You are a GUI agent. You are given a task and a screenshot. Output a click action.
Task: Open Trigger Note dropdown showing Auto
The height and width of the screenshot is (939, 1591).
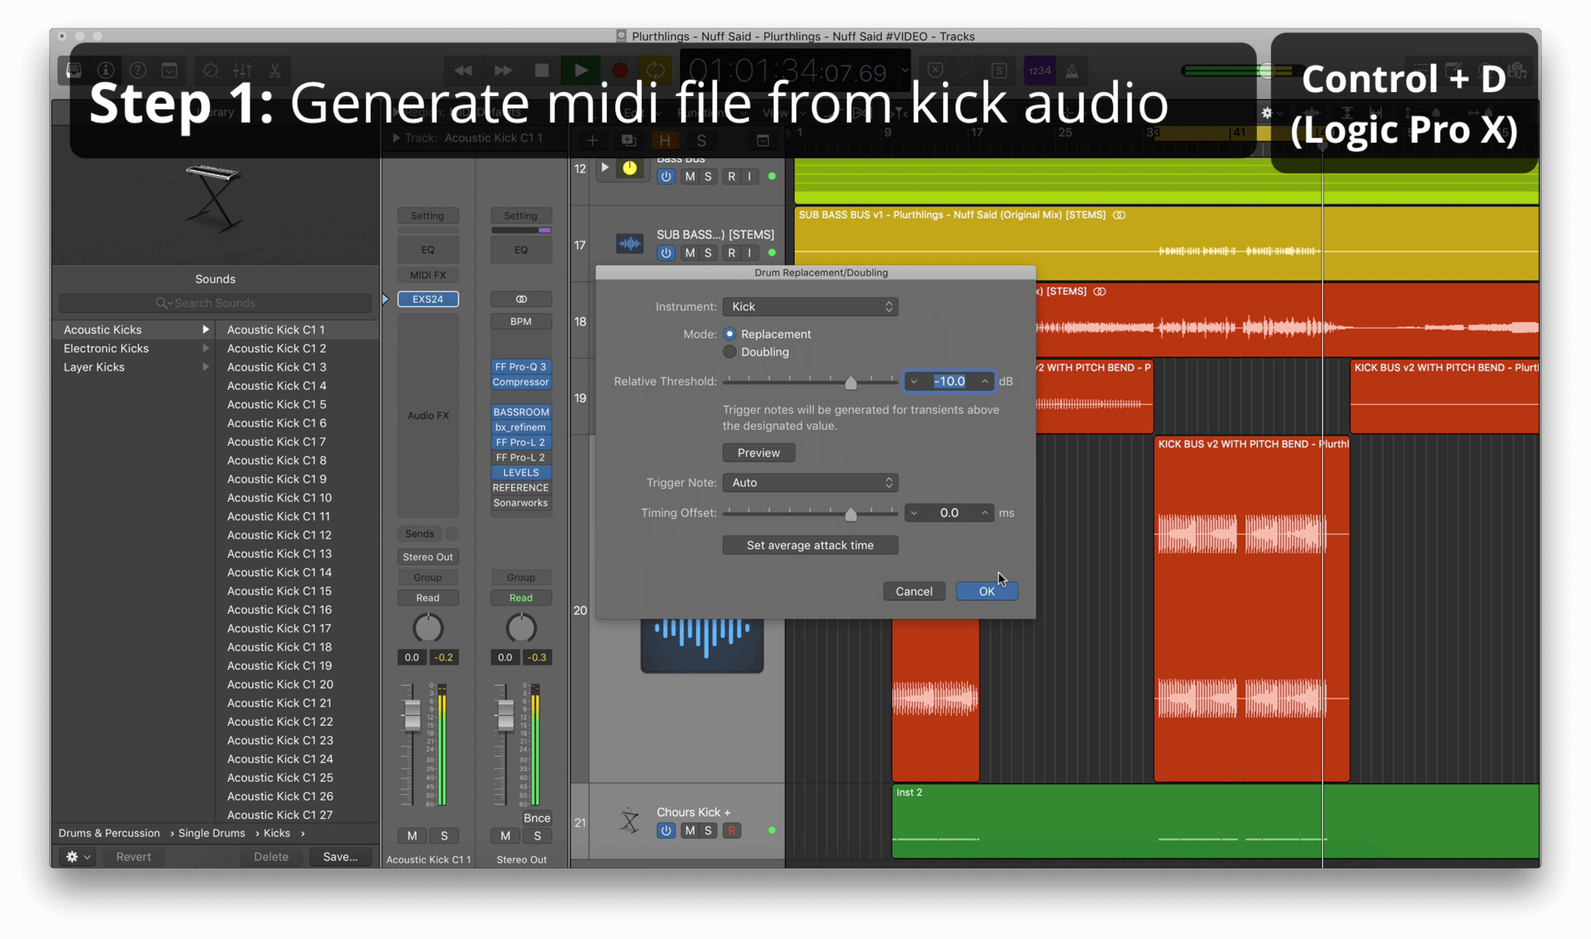[810, 482]
